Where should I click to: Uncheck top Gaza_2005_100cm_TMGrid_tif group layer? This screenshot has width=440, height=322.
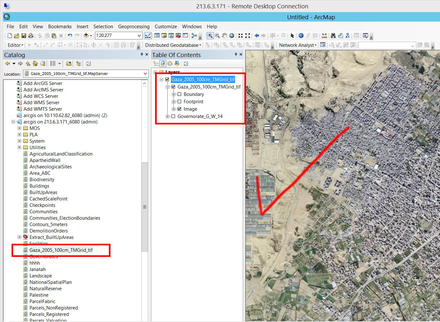click(x=167, y=80)
